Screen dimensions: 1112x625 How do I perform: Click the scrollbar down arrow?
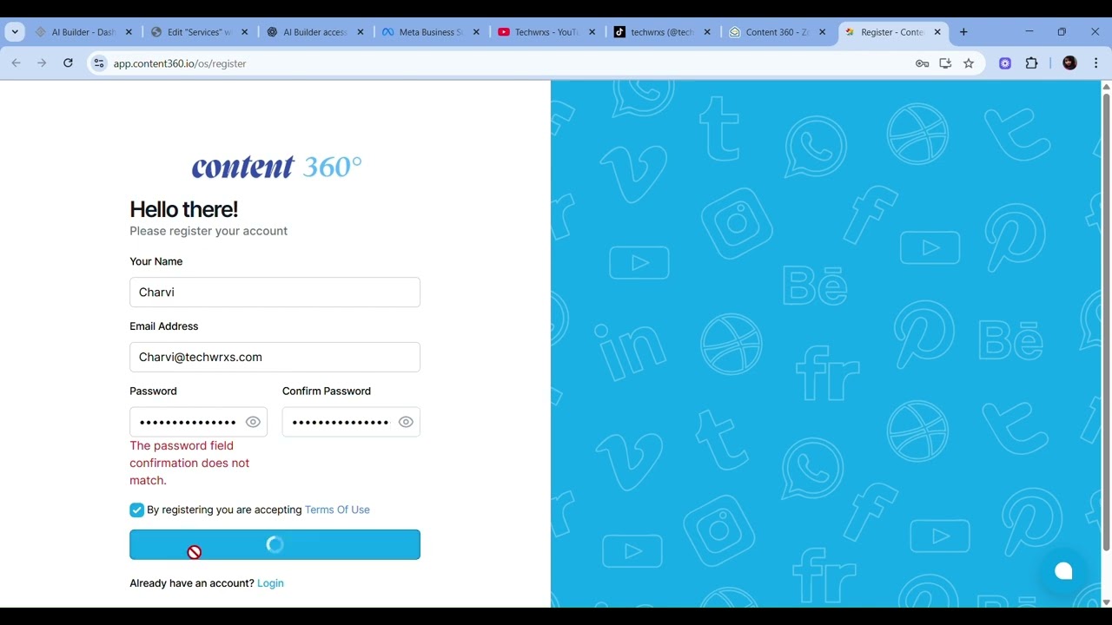pos(1106,602)
